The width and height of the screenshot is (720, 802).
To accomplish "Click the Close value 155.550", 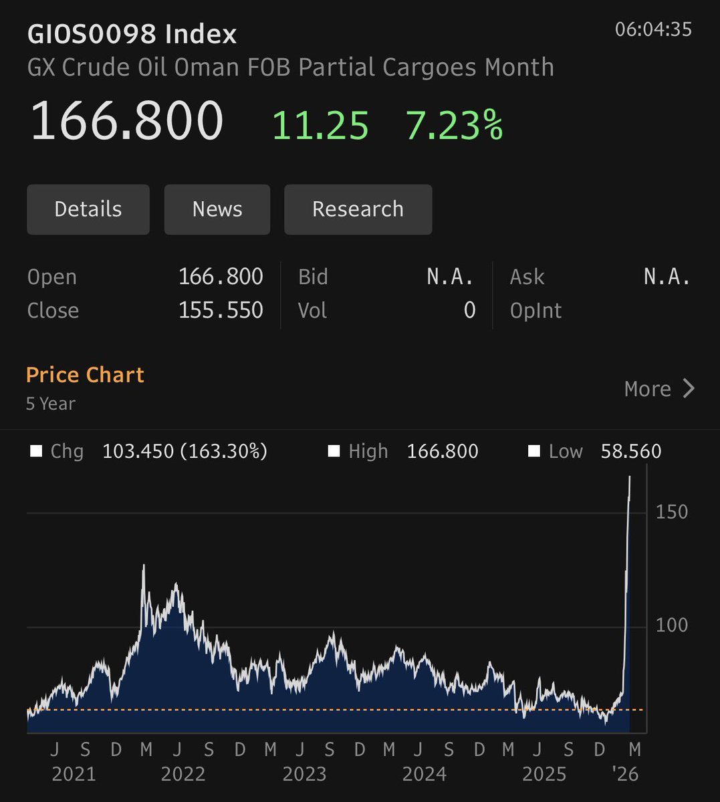I will coord(221,310).
